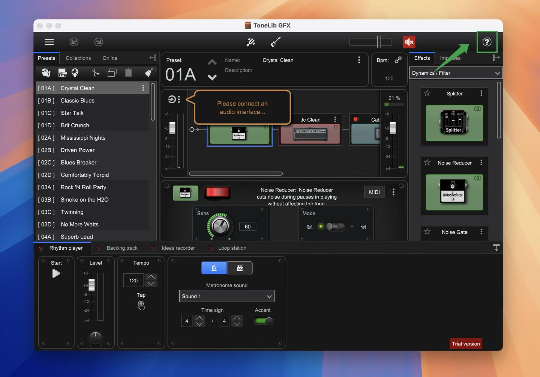Unmute using the red speaker icon
The image size is (540, 377).
coord(409,42)
